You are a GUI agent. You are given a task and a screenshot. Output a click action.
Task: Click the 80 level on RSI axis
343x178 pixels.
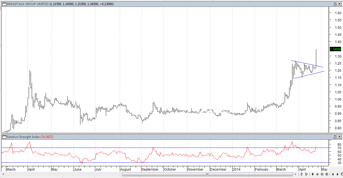pos(339,145)
